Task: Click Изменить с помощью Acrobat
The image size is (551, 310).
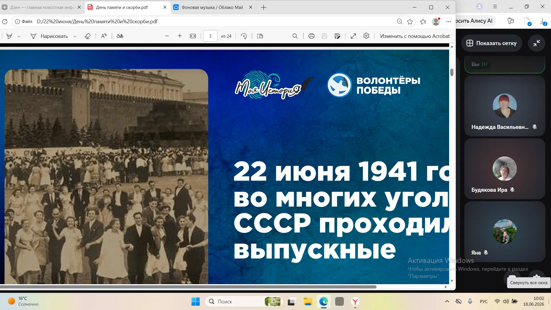Action: point(415,36)
